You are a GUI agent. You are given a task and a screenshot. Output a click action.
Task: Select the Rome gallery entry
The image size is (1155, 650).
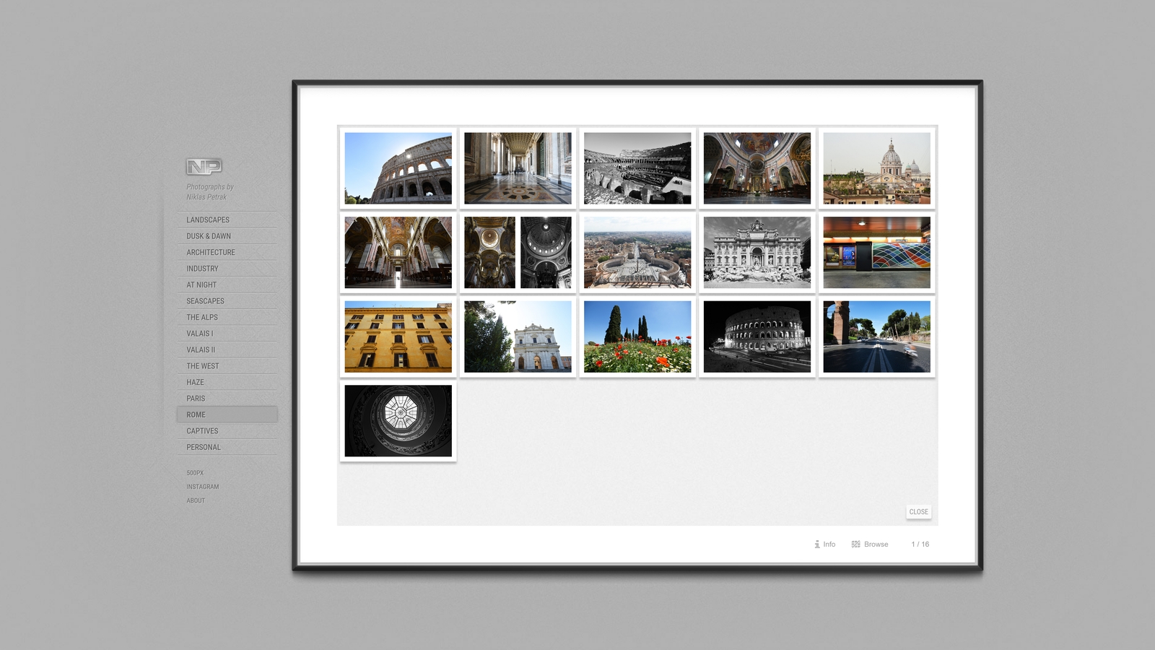pyautogui.click(x=196, y=415)
